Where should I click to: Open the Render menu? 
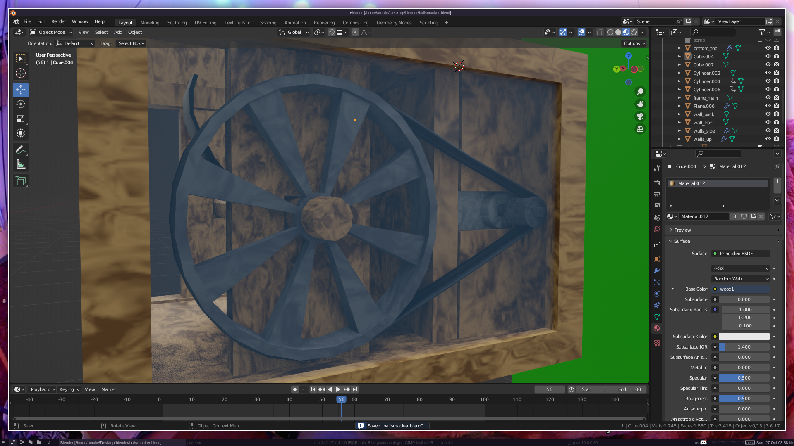(58, 21)
